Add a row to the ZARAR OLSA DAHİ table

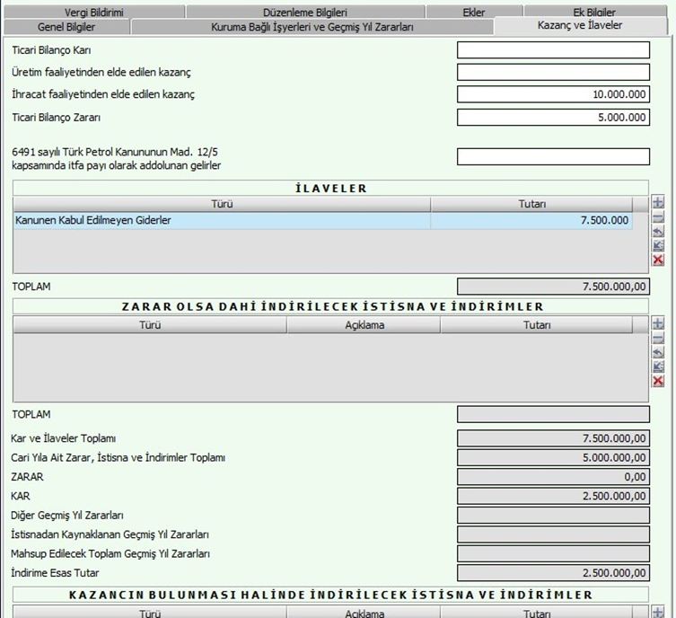click(658, 323)
